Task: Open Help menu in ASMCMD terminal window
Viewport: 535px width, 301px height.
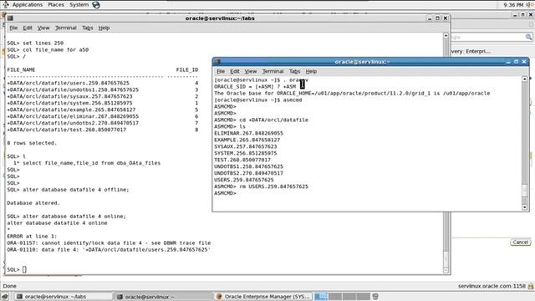Action: click(x=311, y=71)
